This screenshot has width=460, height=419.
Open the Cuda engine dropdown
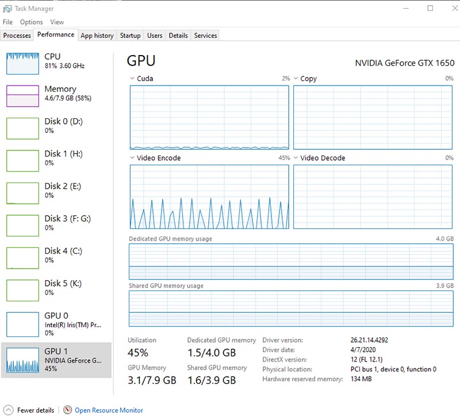coord(132,79)
